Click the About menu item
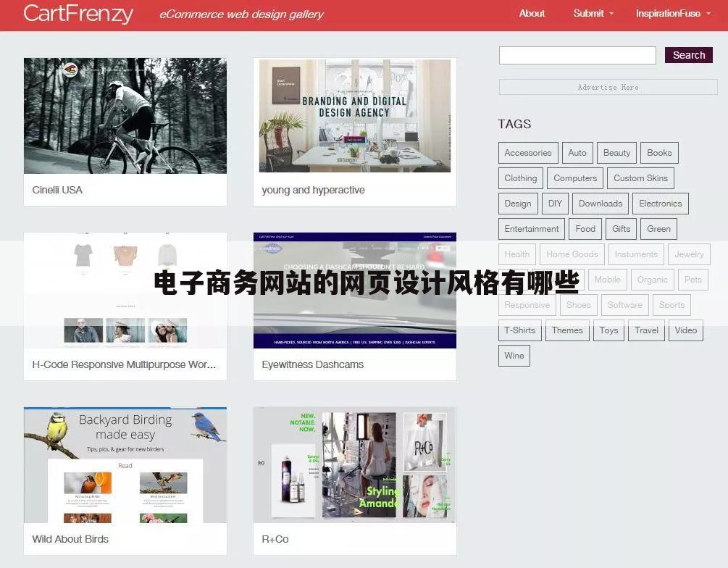 pyautogui.click(x=532, y=13)
